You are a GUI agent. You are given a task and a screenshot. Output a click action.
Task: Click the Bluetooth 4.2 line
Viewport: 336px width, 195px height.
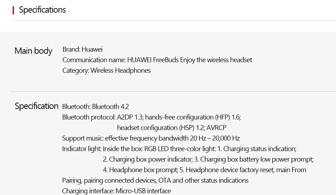tap(95, 106)
